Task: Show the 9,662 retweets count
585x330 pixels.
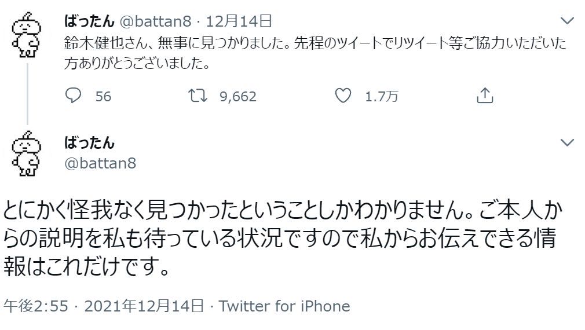Action: 237,97
